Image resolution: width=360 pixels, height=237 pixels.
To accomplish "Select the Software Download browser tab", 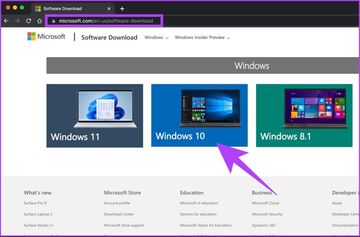I will [x=73, y=9].
